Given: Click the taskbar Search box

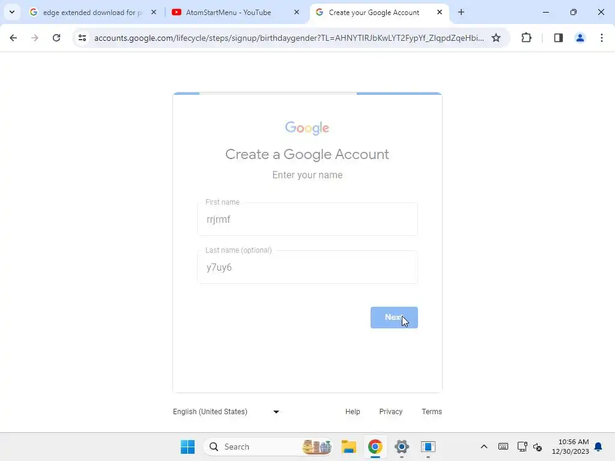Looking at the screenshot, I should click(x=268, y=447).
